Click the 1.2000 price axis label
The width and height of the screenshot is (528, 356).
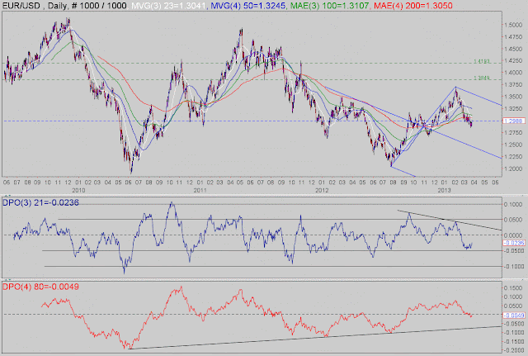[x=513, y=169]
